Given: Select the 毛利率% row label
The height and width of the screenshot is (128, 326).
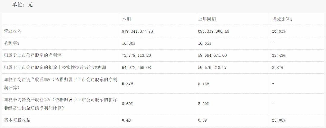Looking at the screenshot, I should [12, 43].
